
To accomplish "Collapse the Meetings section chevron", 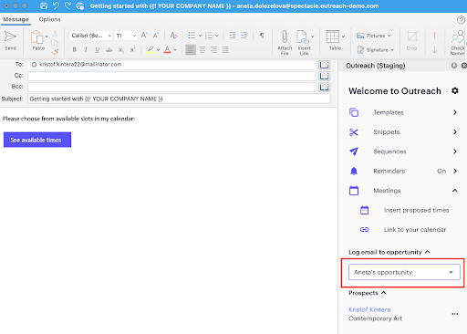I will pos(455,191).
